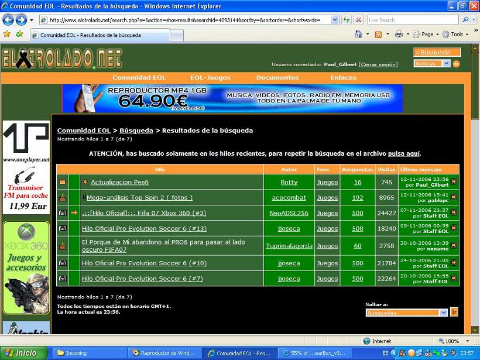Open the EOL-Juegos menu
The image size is (480, 360).
click(x=210, y=77)
